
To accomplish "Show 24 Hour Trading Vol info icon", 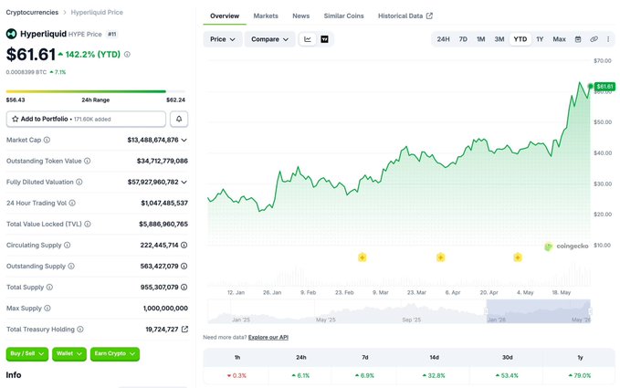I will (x=72, y=203).
